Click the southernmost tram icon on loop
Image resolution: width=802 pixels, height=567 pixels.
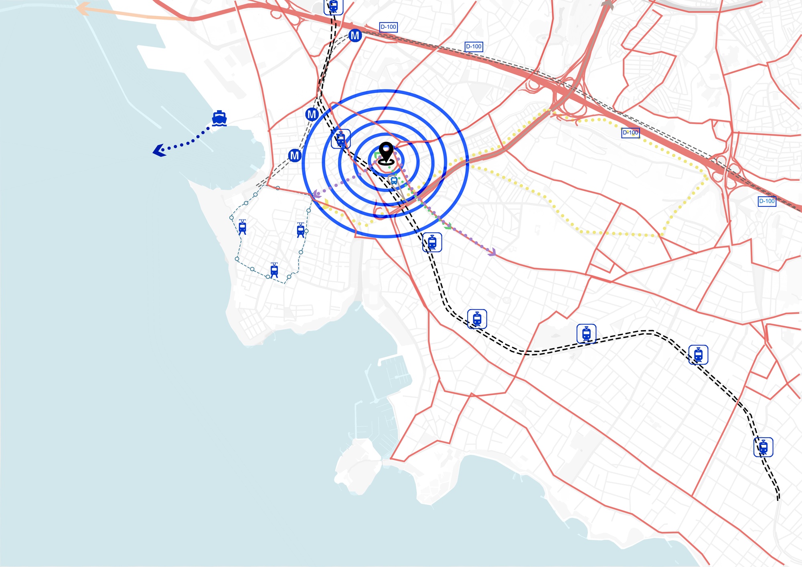click(x=274, y=270)
